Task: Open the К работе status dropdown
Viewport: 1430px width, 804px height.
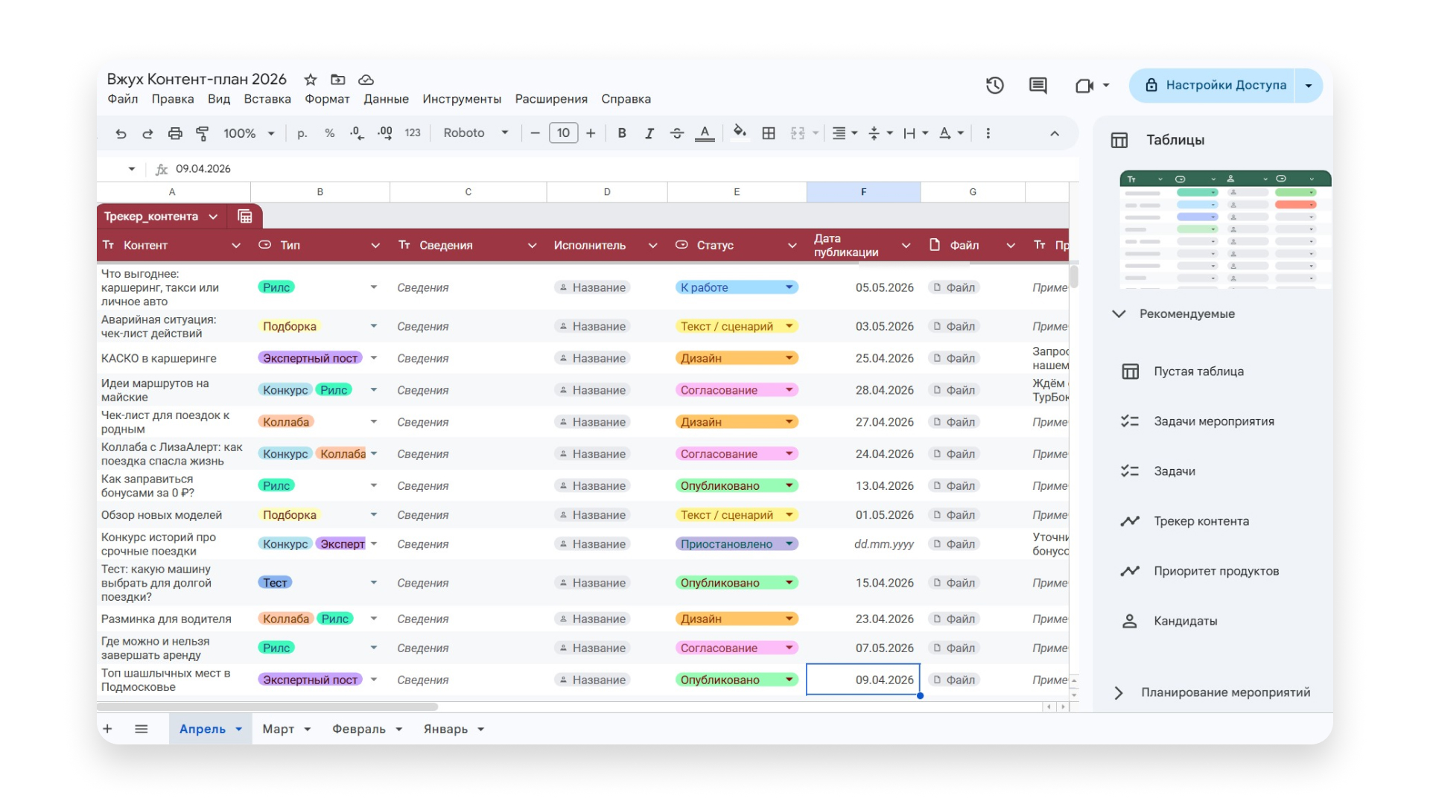Action: [789, 287]
